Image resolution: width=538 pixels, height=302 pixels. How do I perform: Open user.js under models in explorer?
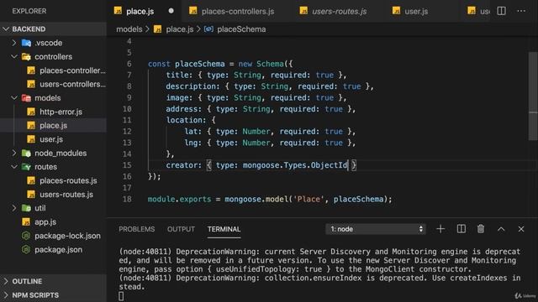53,139
